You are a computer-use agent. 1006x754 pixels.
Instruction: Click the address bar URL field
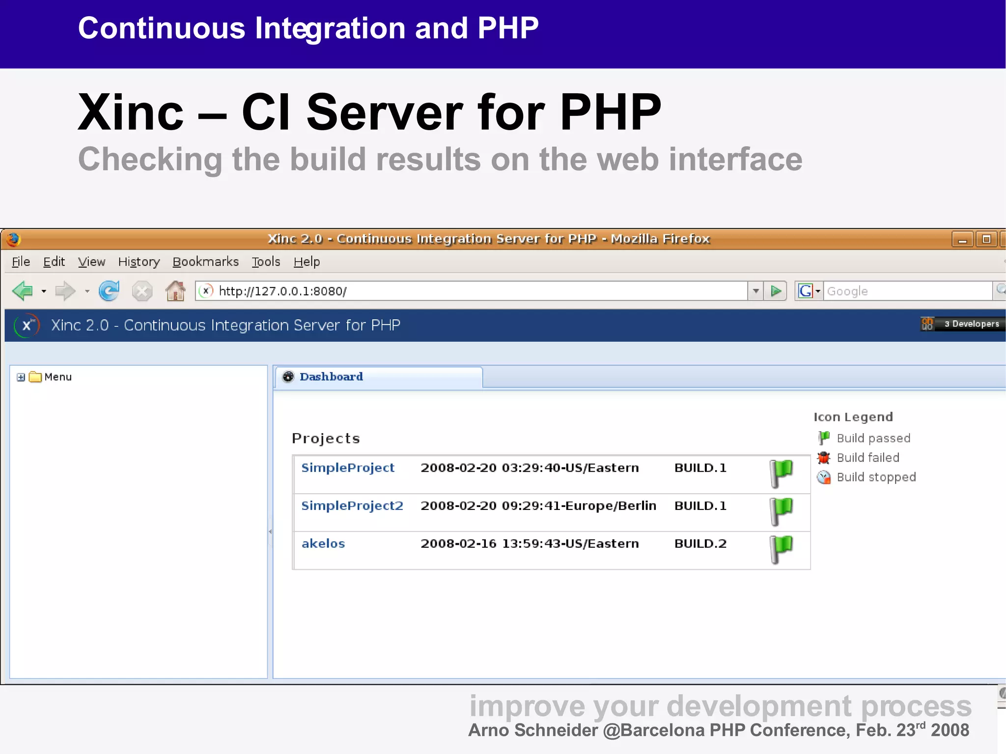tap(472, 291)
